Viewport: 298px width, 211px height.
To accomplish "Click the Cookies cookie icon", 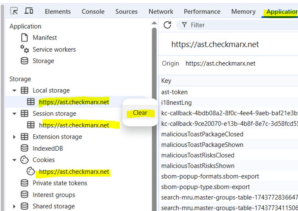I will (24, 160).
